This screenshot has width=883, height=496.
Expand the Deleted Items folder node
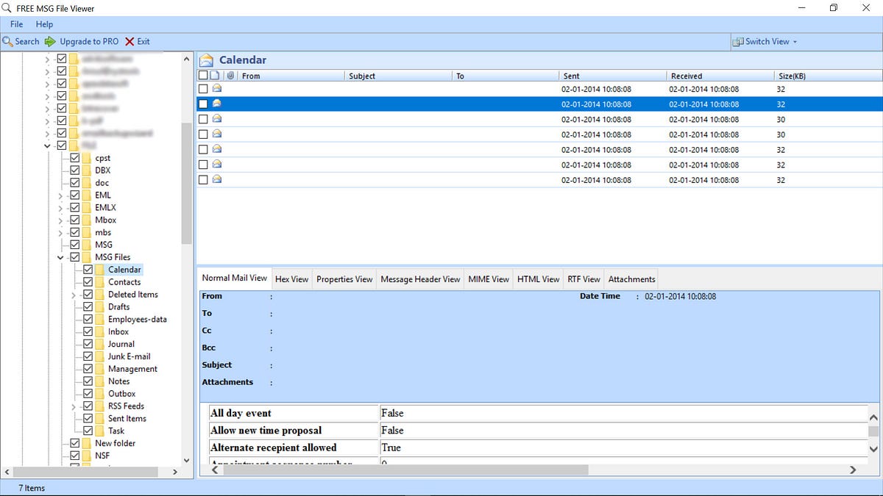coord(74,295)
